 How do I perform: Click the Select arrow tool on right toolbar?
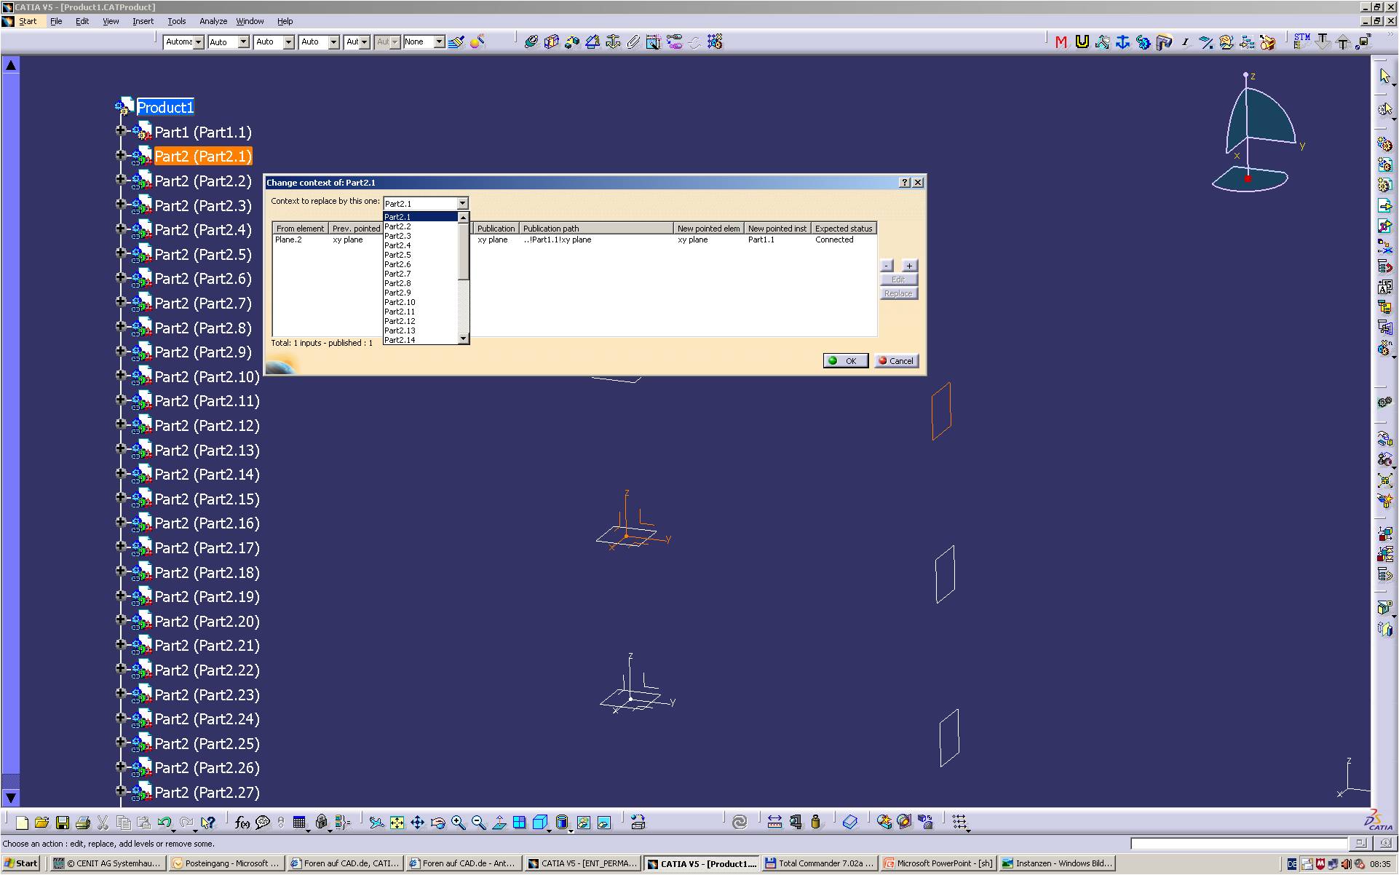1384,76
